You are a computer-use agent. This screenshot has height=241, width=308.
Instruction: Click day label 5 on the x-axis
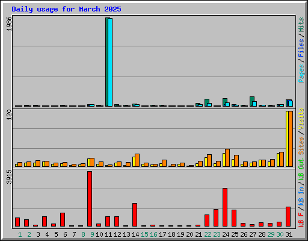click(56, 234)
